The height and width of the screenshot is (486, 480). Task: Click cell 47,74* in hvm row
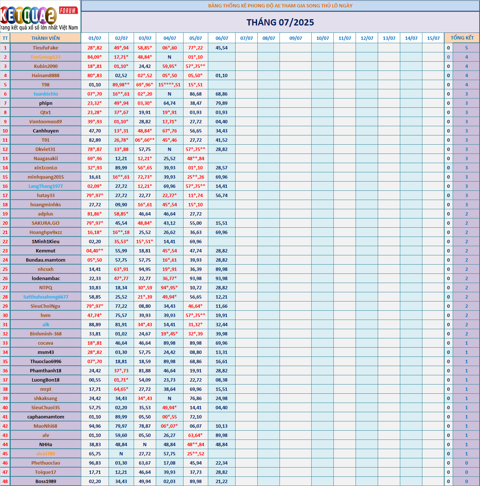click(95, 315)
